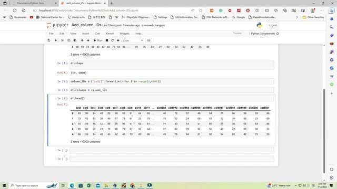This screenshot has height=189, width=337.
Task: Select the df.columns assignment cell
Action: [172, 90]
